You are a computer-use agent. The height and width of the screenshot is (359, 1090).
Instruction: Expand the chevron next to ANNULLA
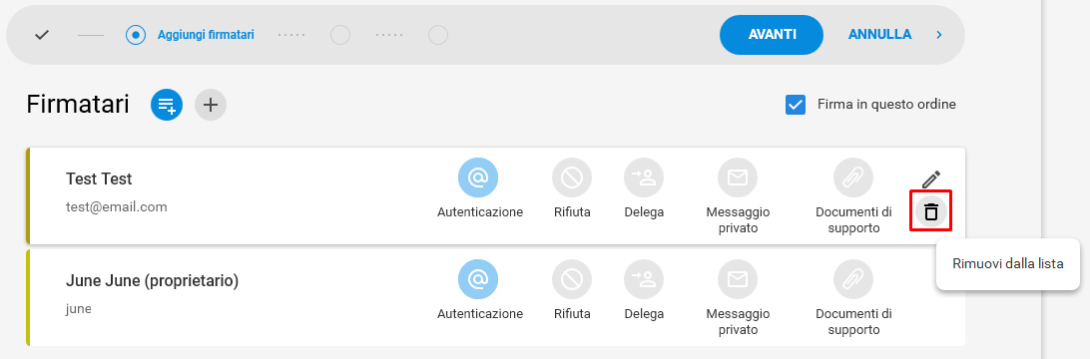click(939, 35)
